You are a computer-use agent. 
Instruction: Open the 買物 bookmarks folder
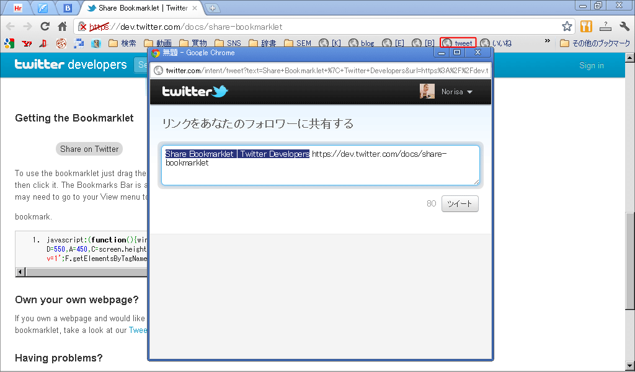[x=193, y=43]
